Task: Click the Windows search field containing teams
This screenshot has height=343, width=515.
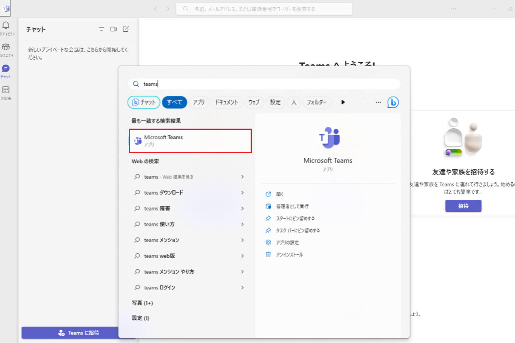Action: point(264,84)
